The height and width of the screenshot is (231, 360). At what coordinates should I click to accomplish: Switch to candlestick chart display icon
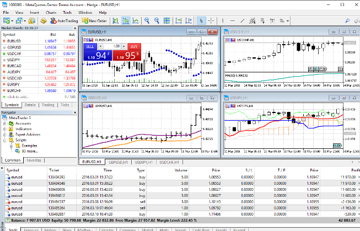(x=126, y=20)
